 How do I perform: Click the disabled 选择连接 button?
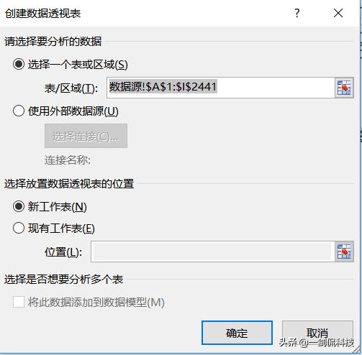(x=86, y=136)
